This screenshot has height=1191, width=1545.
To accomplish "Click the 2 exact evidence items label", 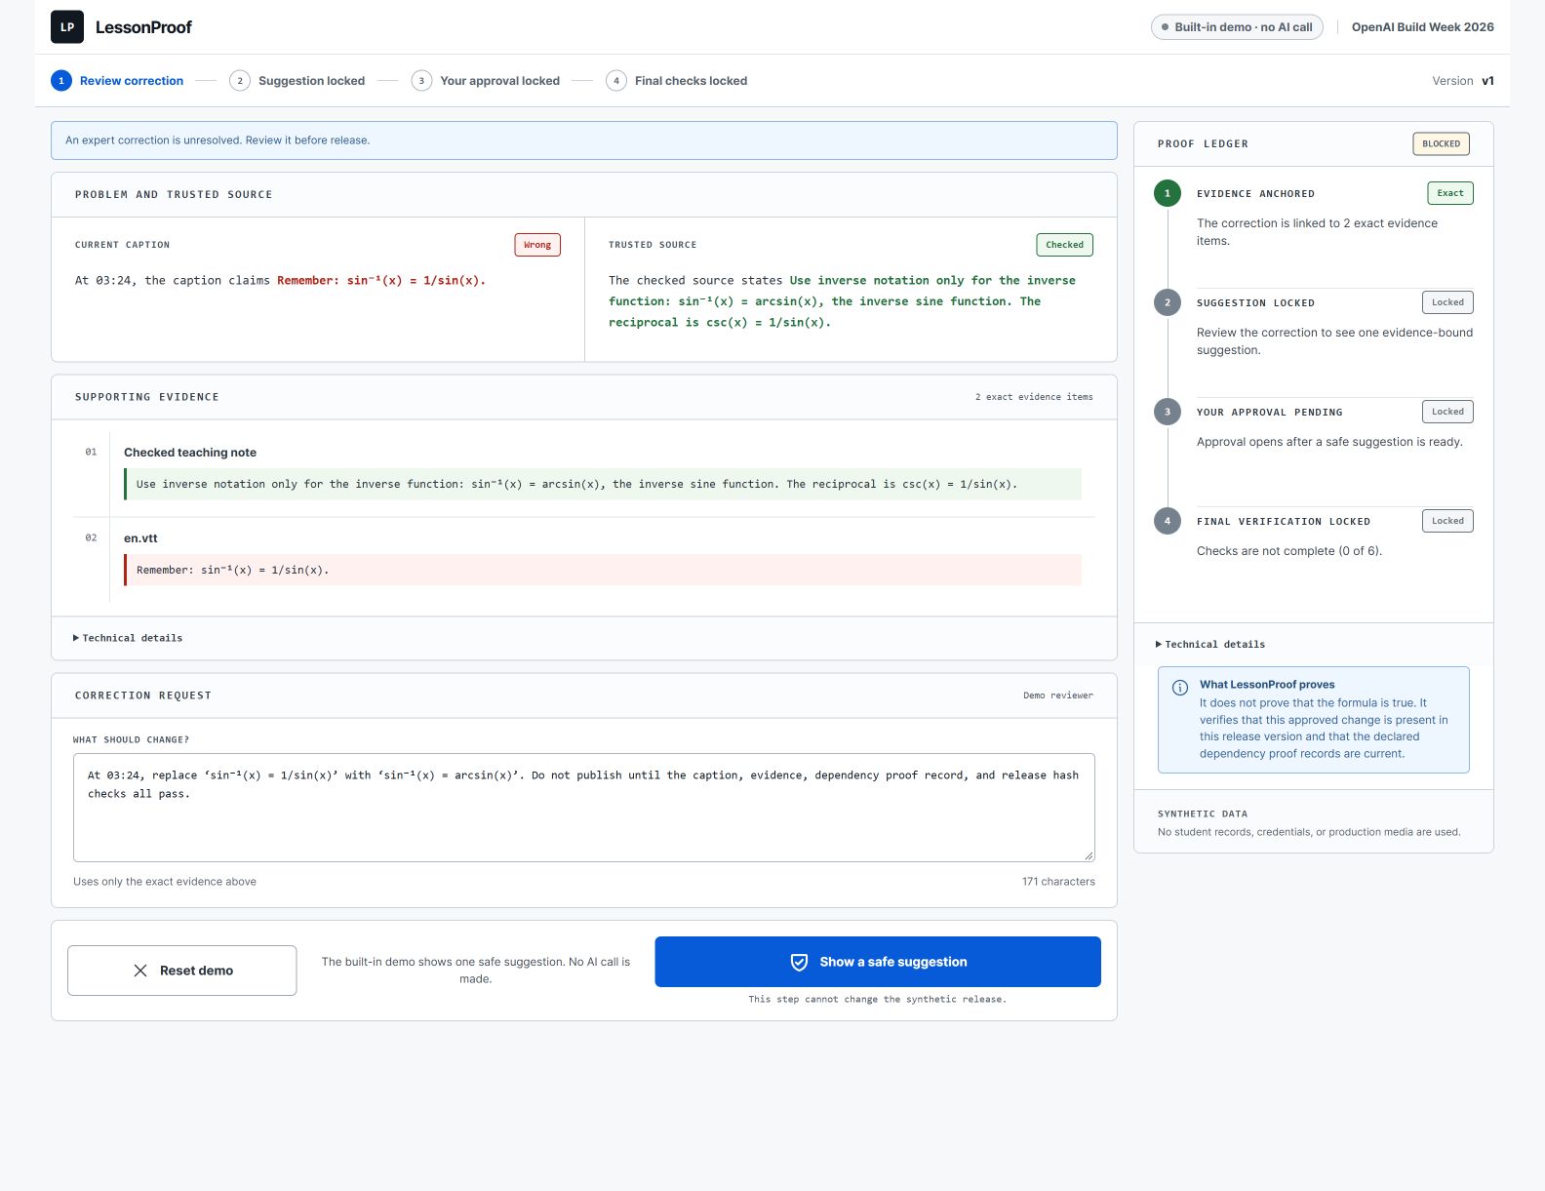I will [1034, 397].
